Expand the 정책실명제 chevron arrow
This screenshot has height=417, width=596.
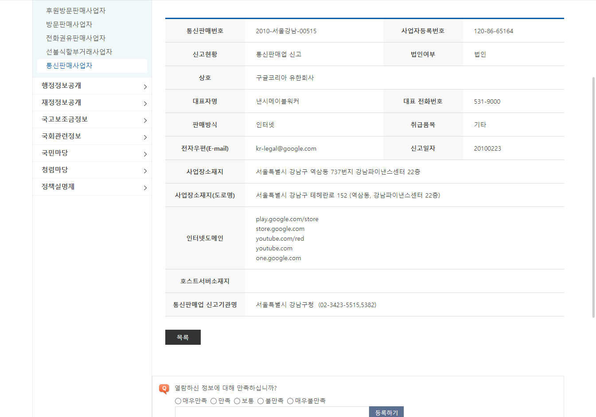145,188
